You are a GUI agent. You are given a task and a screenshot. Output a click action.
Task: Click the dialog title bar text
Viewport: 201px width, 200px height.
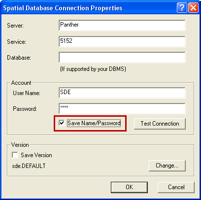click(x=63, y=8)
